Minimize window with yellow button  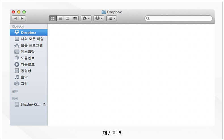click(18, 12)
